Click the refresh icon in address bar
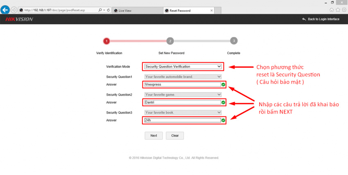The height and width of the screenshot is (175, 348). coord(108,10)
